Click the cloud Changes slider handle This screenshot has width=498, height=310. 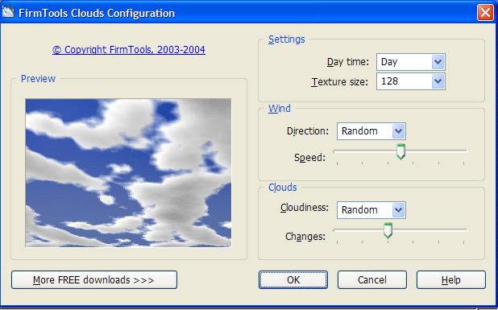(388, 230)
